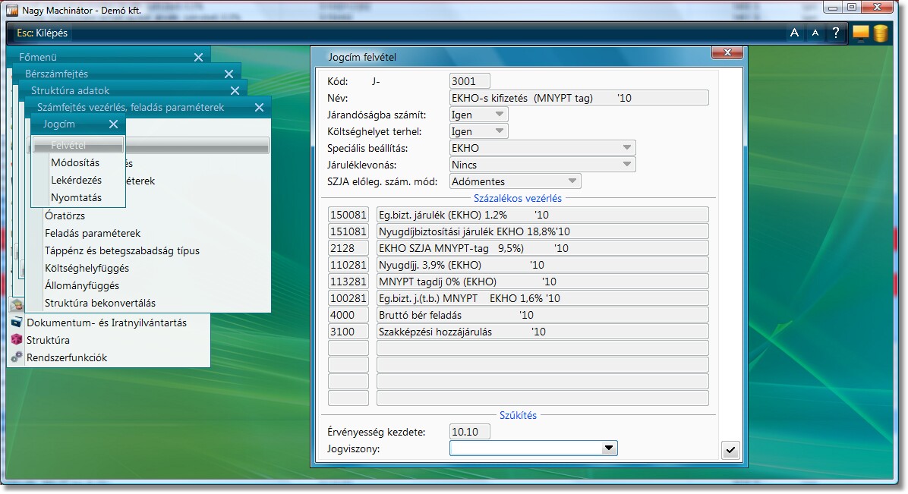Click the Dokumentum- és Iratnyilvántartás drawer icon
This screenshot has width=908, height=494.
[x=17, y=323]
